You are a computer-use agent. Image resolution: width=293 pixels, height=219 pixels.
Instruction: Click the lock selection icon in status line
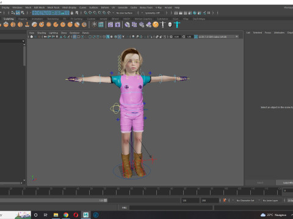(71, 13)
